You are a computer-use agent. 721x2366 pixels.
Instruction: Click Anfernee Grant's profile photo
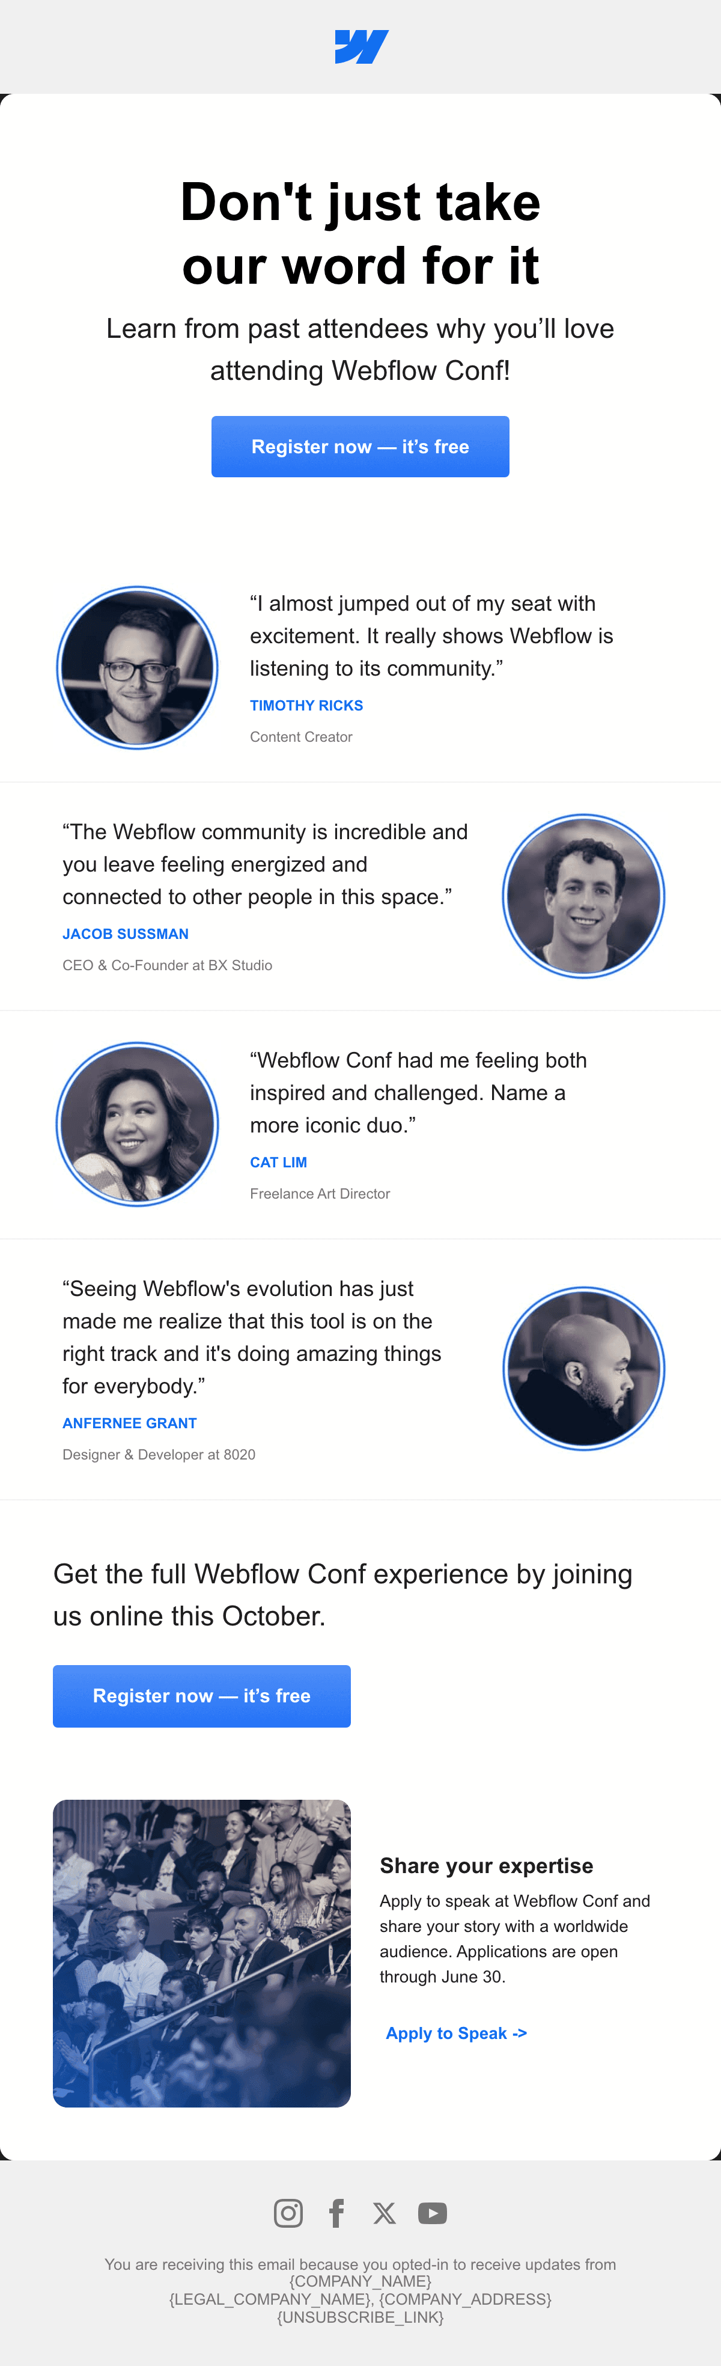[x=583, y=1369]
